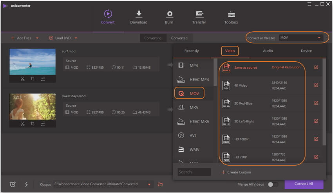Open the Convert all files to MOV dropdown

click(301, 38)
